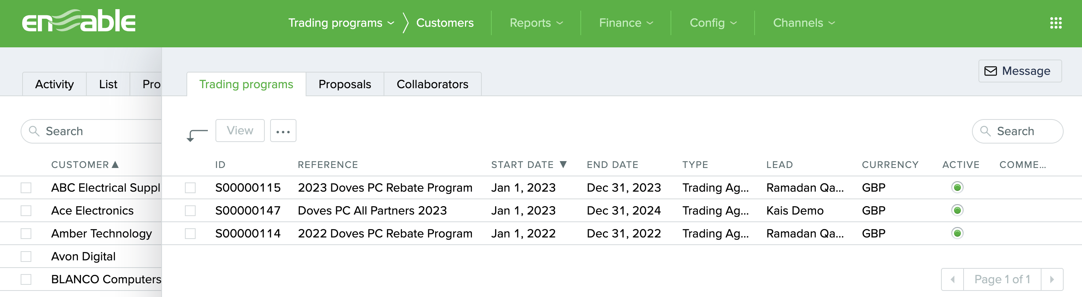The width and height of the screenshot is (1082, 297).
Task: Select customer BLANCO Computers
Action: [x=106, y=279]
